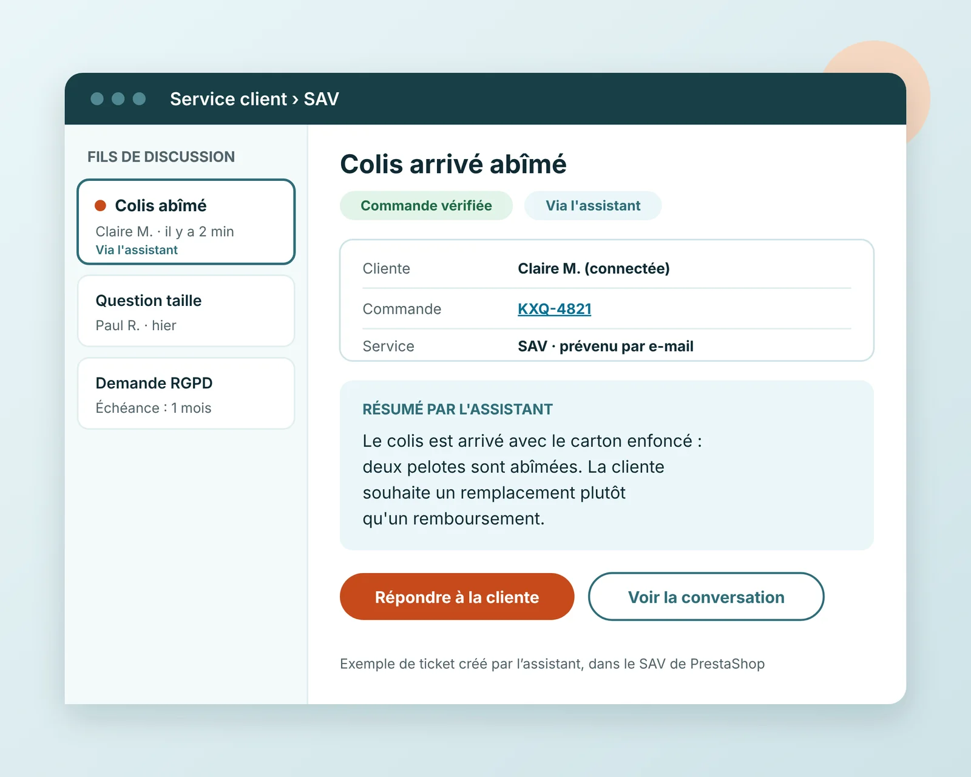Select the Question taille thread from Paul R.
Viewport: 971px width, 777px height.
click(186, 311)
